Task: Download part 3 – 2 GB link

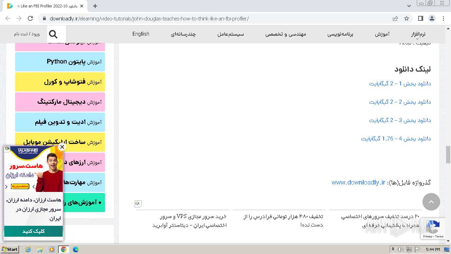Action: pos(400,120)
